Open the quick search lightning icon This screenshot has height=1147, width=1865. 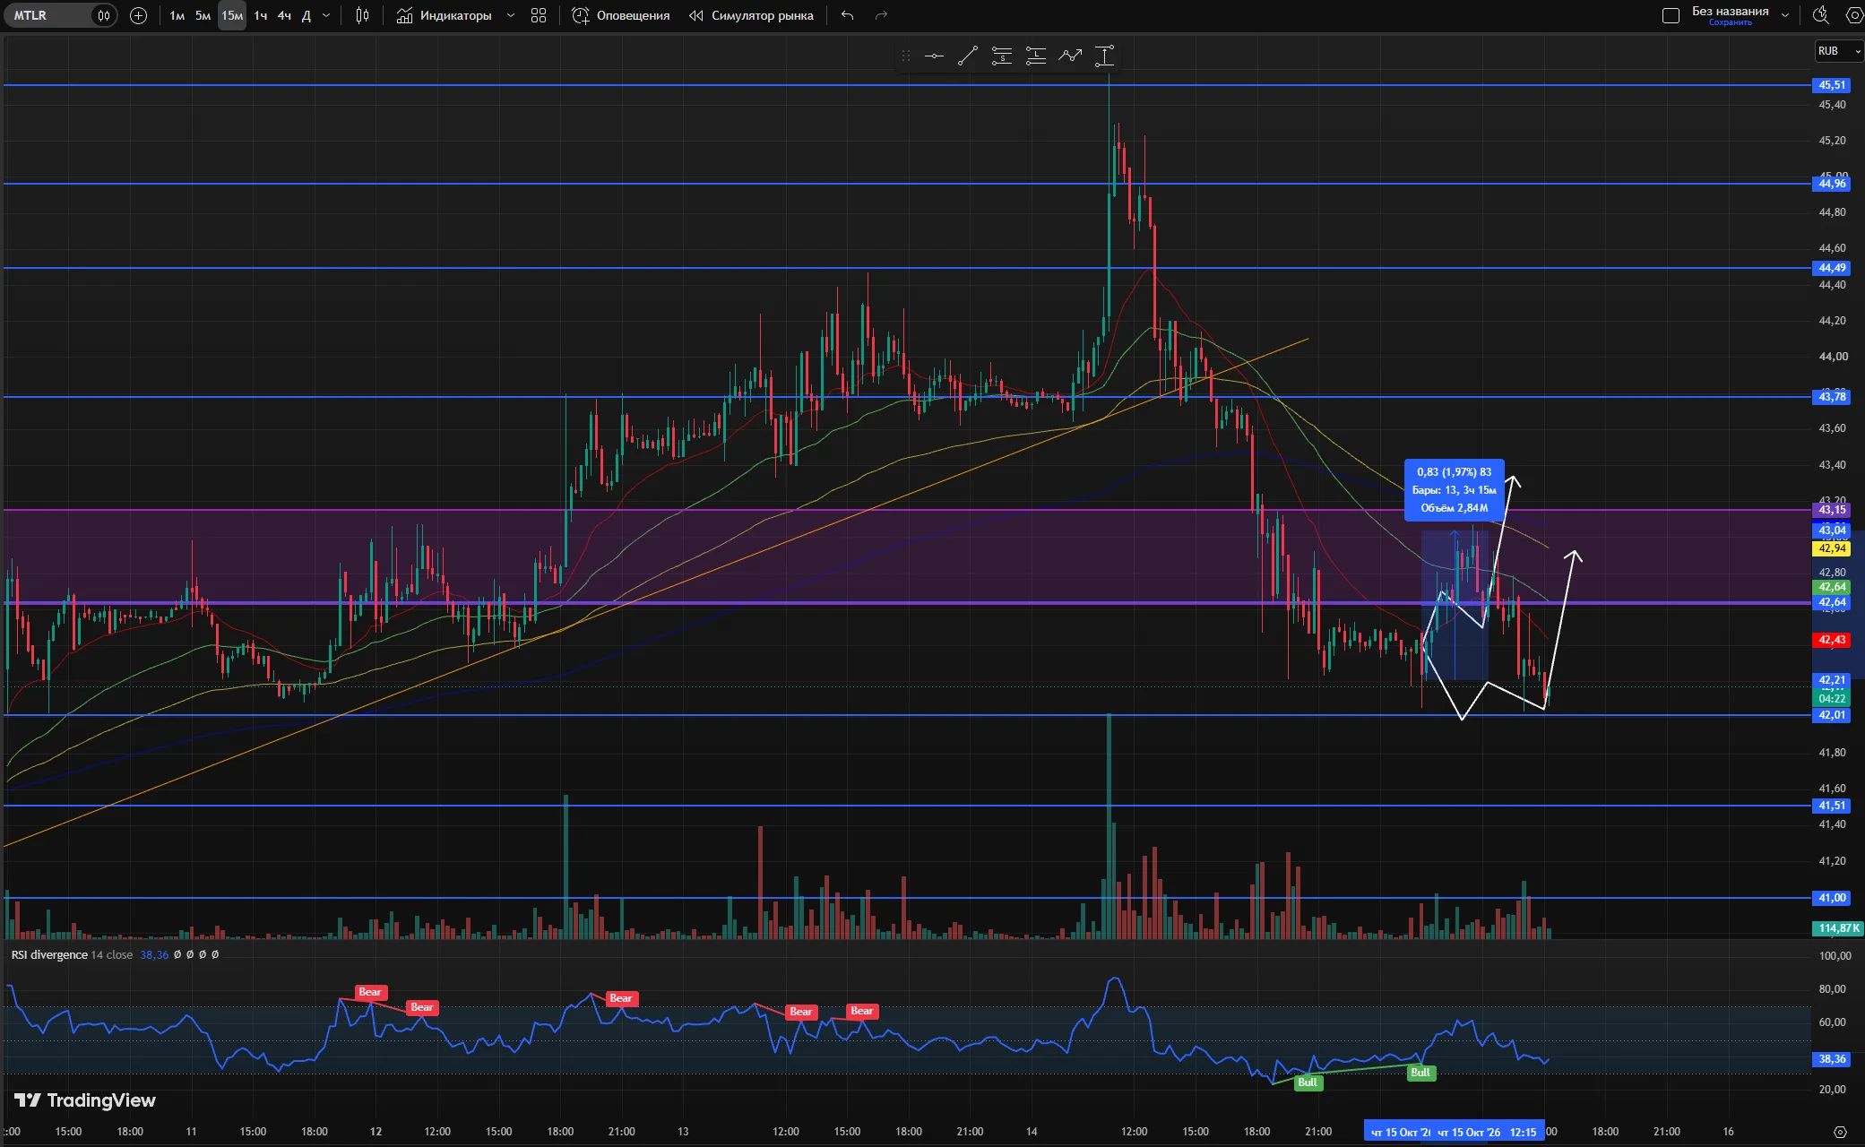coord(1820,15)
